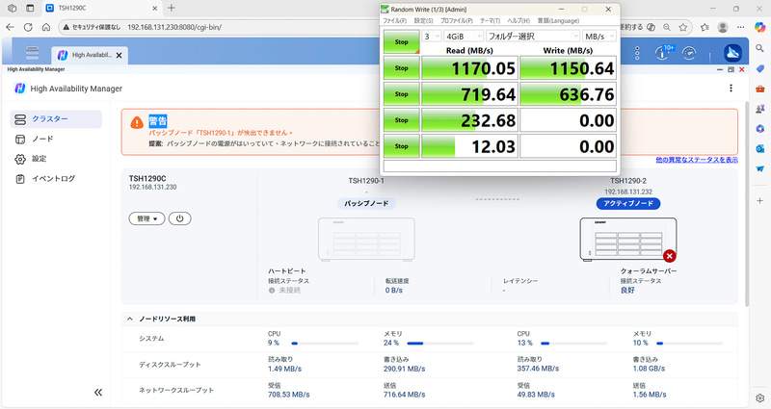Collapse the sidebar with double chevron
Screen dimensions: 771x409
coord(98,392)
